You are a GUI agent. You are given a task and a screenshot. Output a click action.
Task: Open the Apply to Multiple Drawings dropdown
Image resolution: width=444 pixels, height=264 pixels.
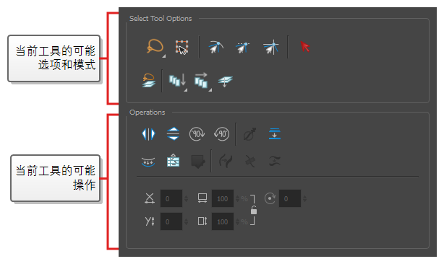tap(202, 81)
